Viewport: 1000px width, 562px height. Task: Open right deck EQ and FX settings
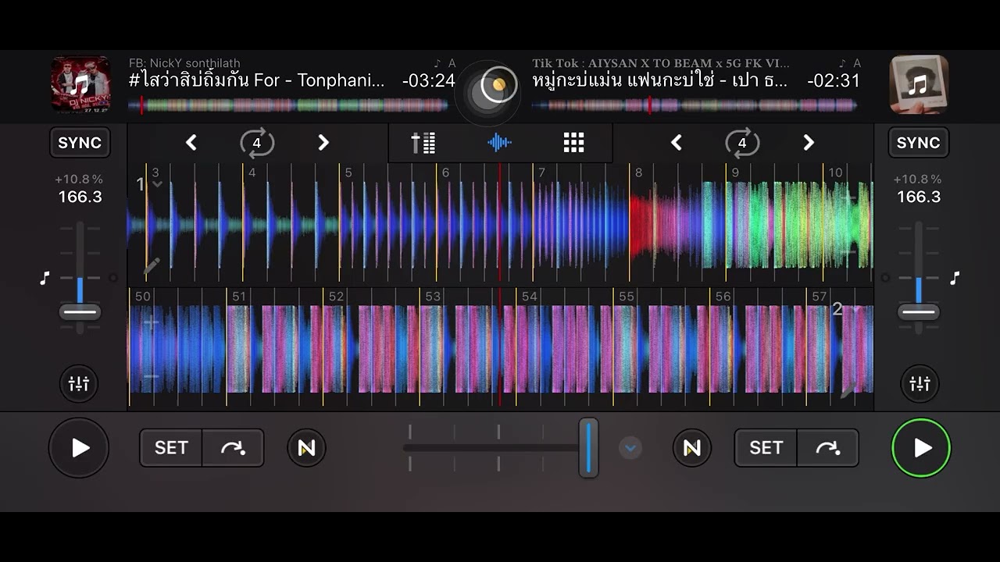click(920, 384)
